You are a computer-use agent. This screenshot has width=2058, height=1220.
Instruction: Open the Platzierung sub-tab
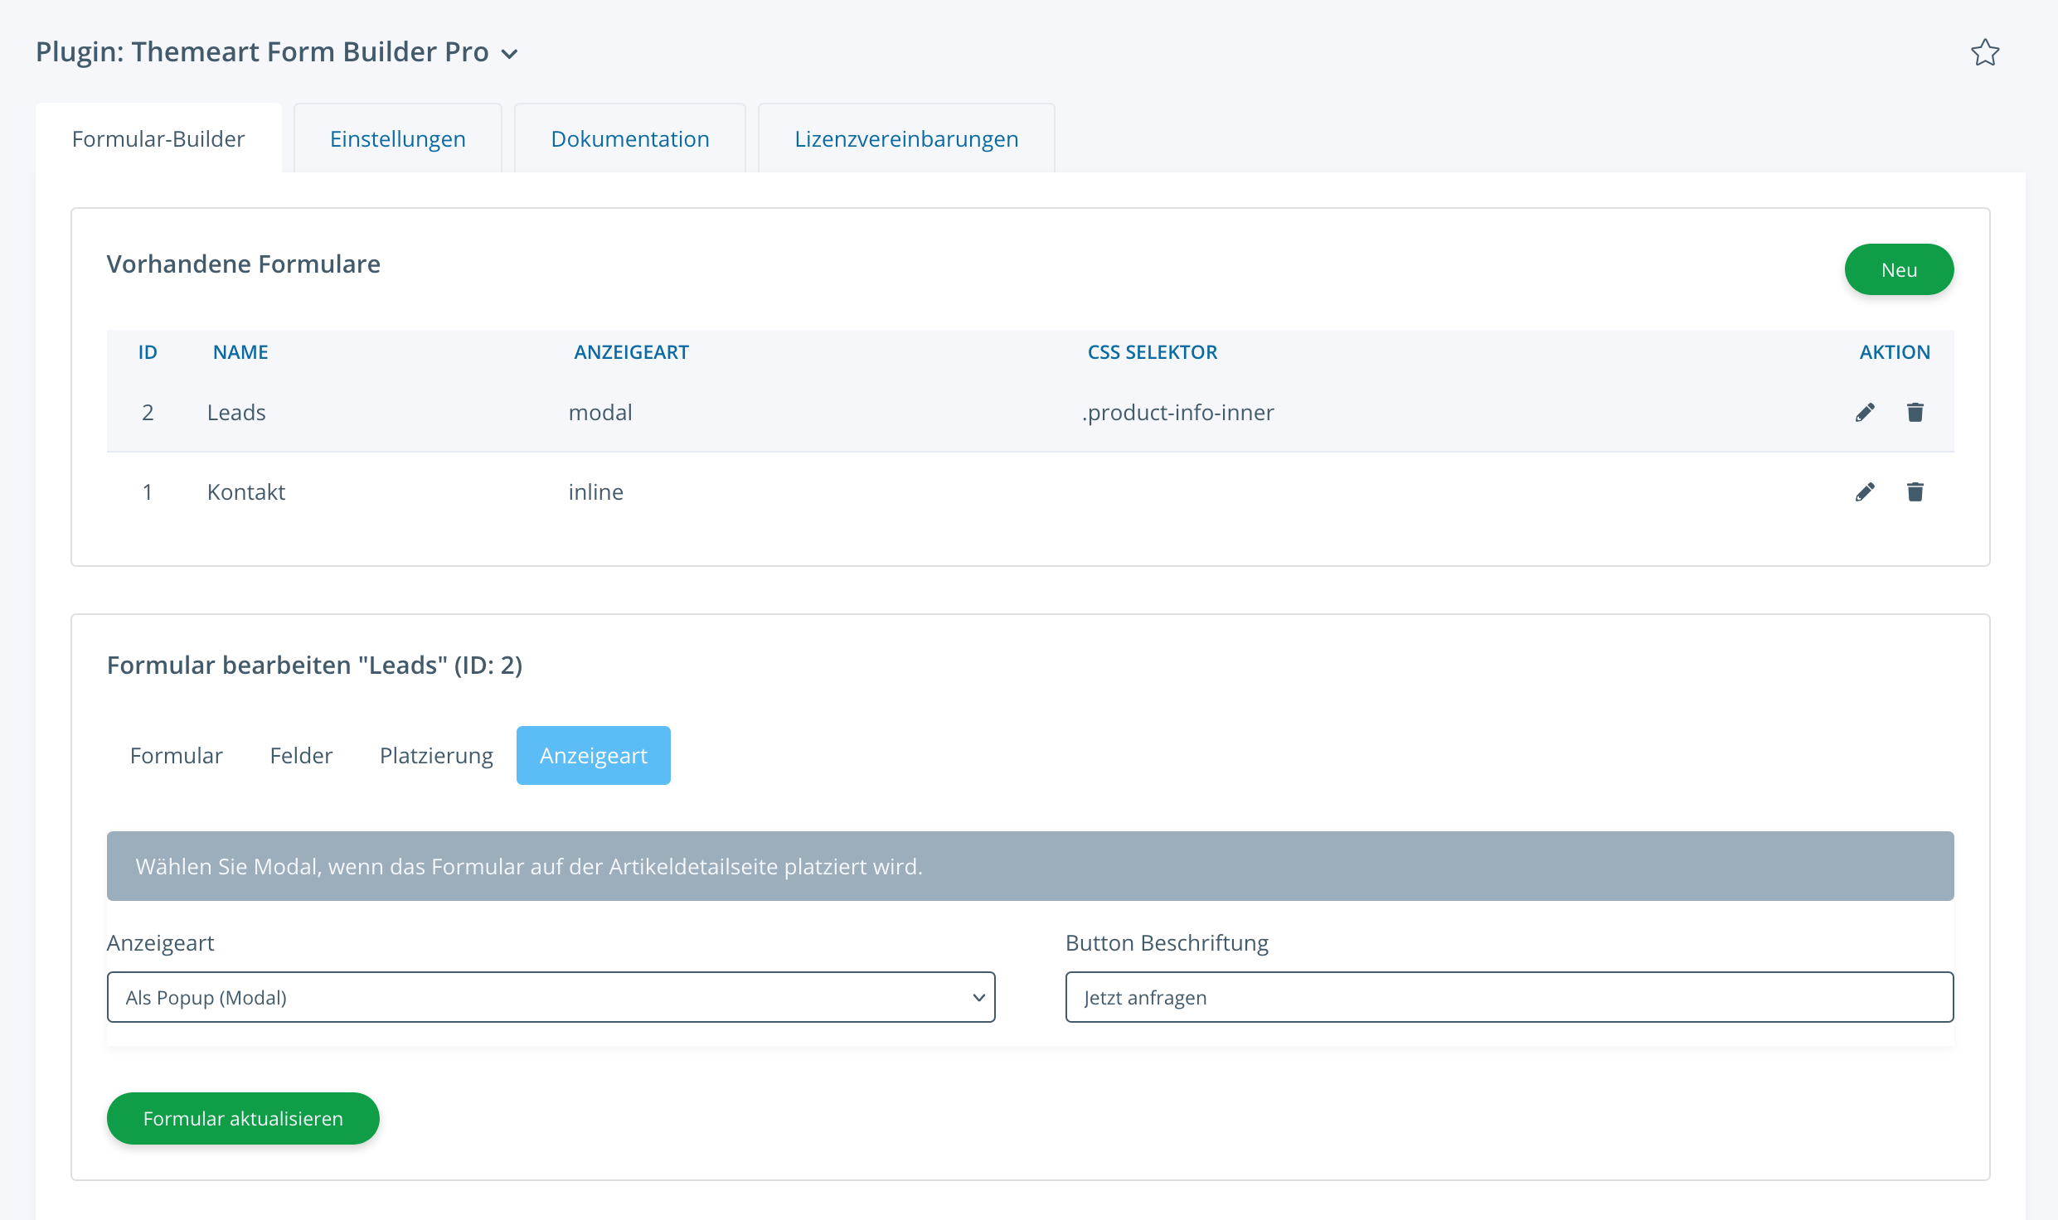point(436,755)
